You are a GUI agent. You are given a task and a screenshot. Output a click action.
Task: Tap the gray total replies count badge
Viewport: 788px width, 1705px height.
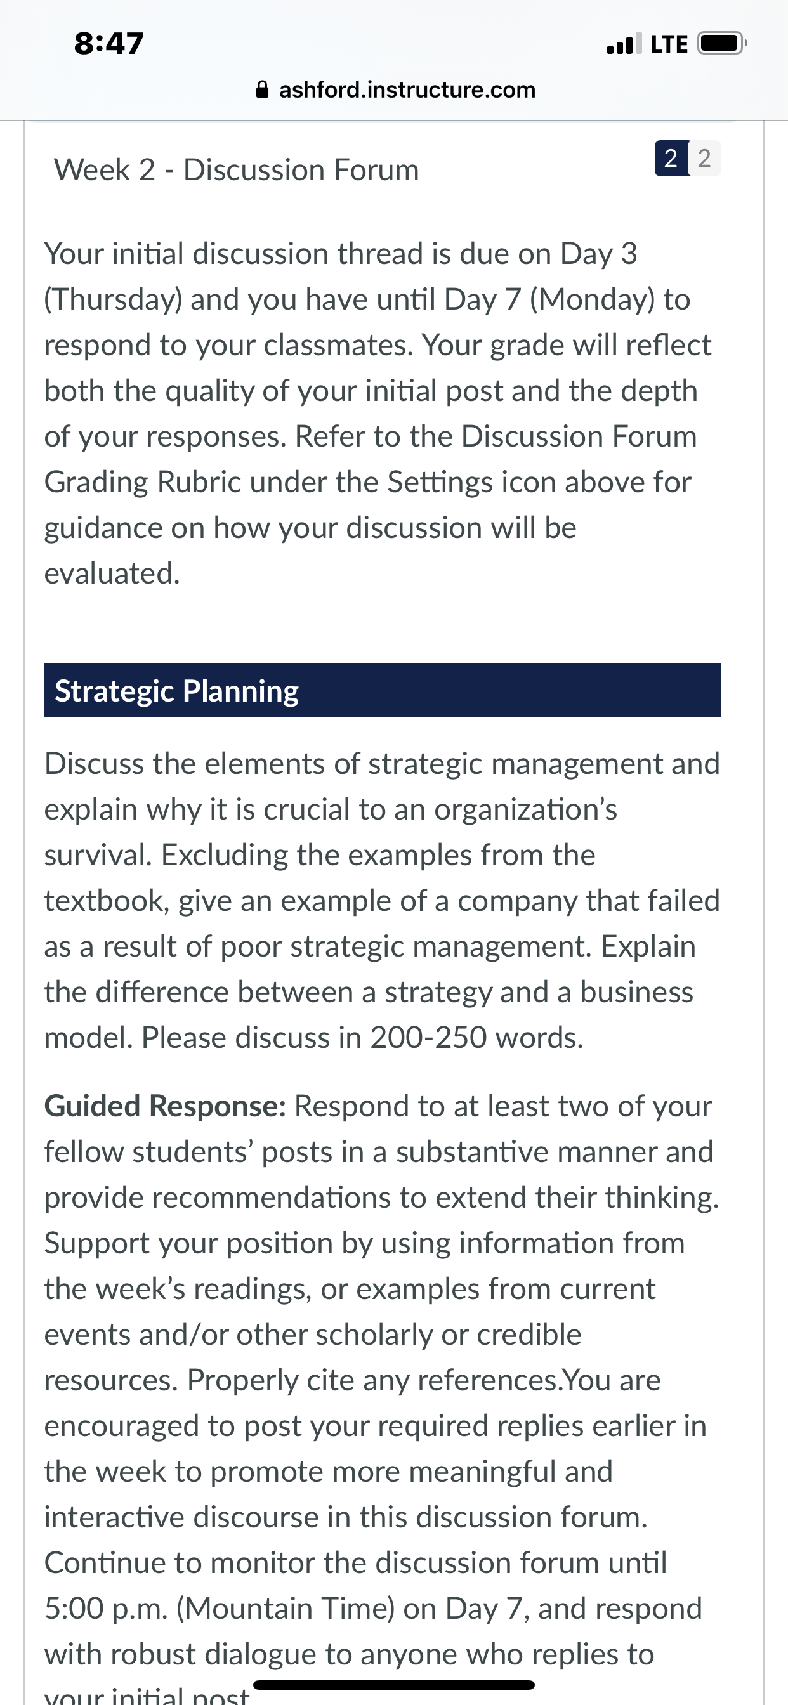[704, 158]
